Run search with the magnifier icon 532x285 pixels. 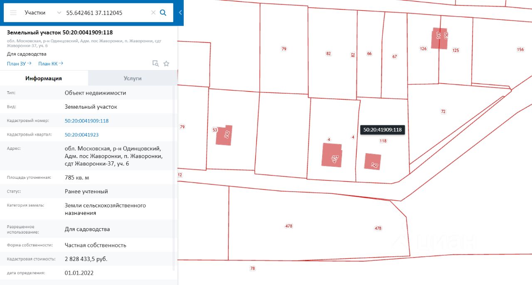pyautogui.click(x=163, y=12)
